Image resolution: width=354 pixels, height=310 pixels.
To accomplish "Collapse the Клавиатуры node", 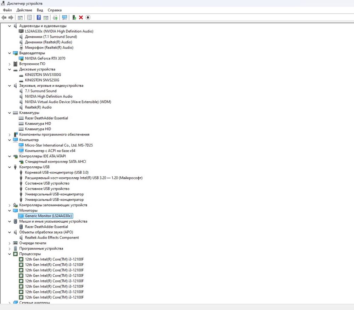I will pos(10,113).
